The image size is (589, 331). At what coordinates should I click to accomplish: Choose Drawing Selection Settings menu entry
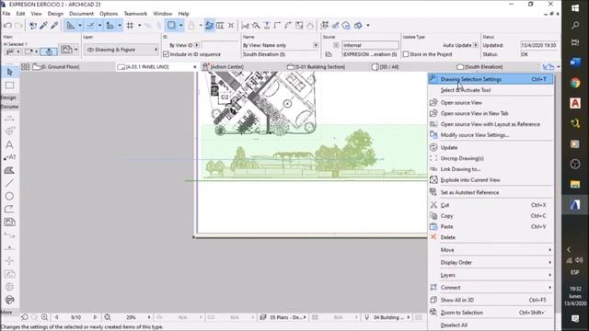pos(491,79)
